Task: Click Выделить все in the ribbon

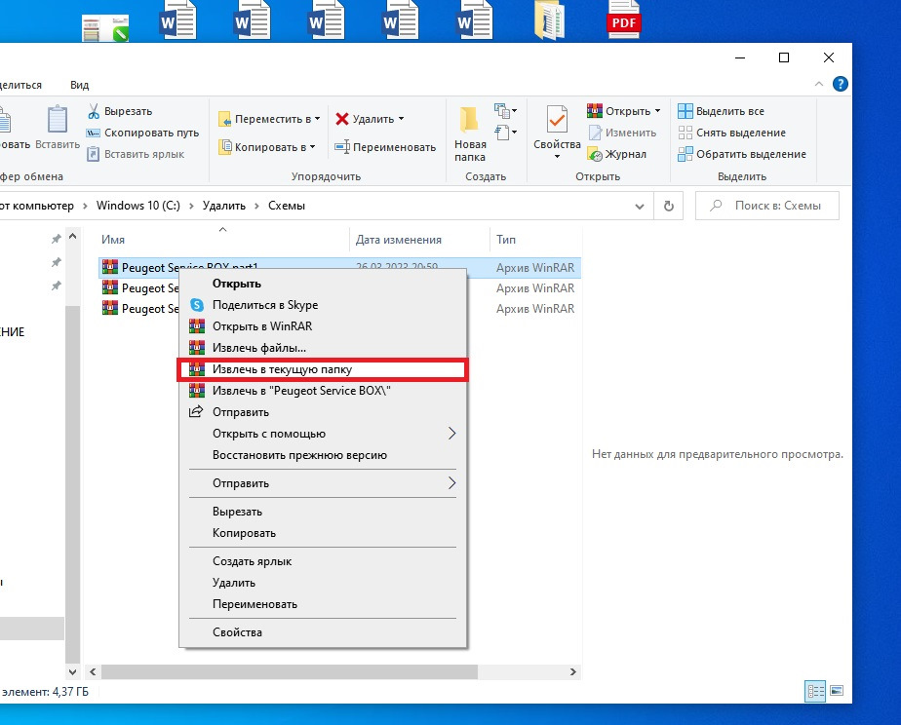Action: click(722, 111)
